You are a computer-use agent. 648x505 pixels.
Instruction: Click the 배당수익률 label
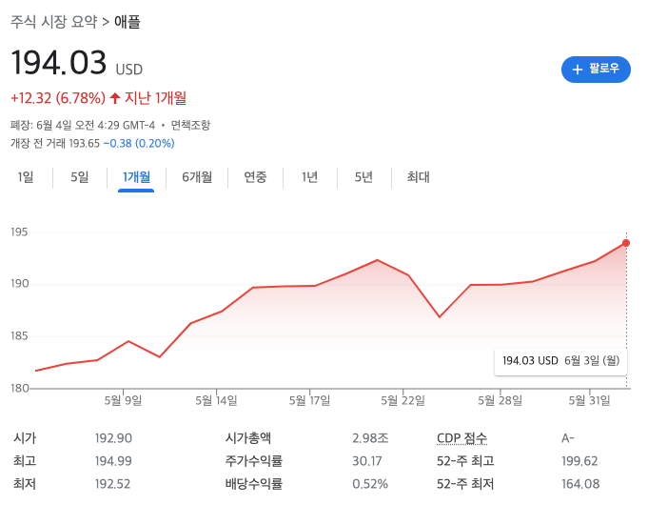254,484
